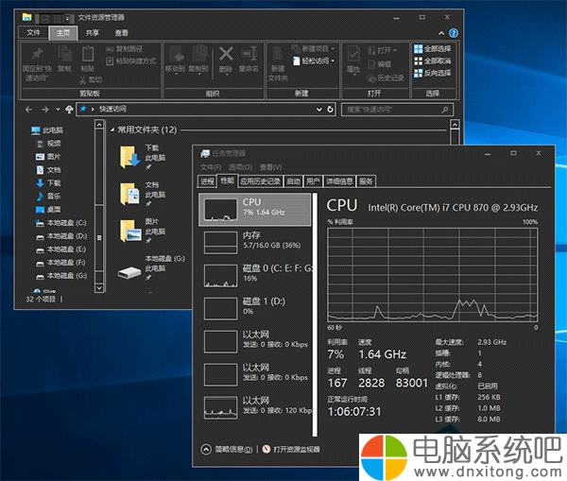The width and height of the screenshot is (567, 481).
Task: Open Task Manager View menu
Action: 270,167
